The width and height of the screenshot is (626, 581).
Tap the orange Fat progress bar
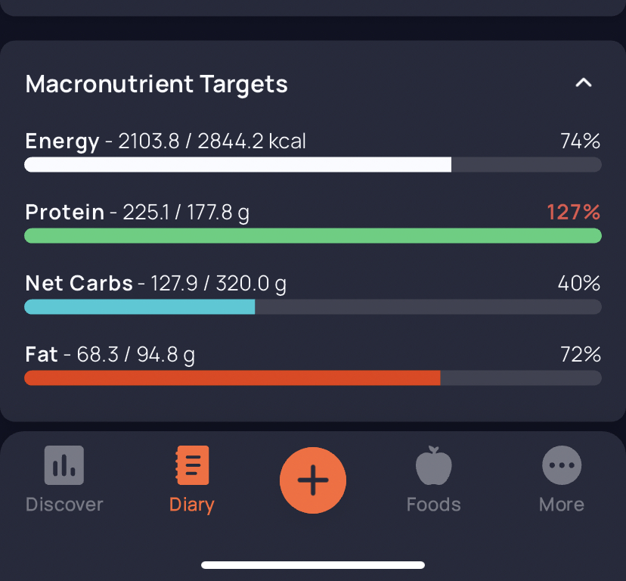[x=232, y=378]
